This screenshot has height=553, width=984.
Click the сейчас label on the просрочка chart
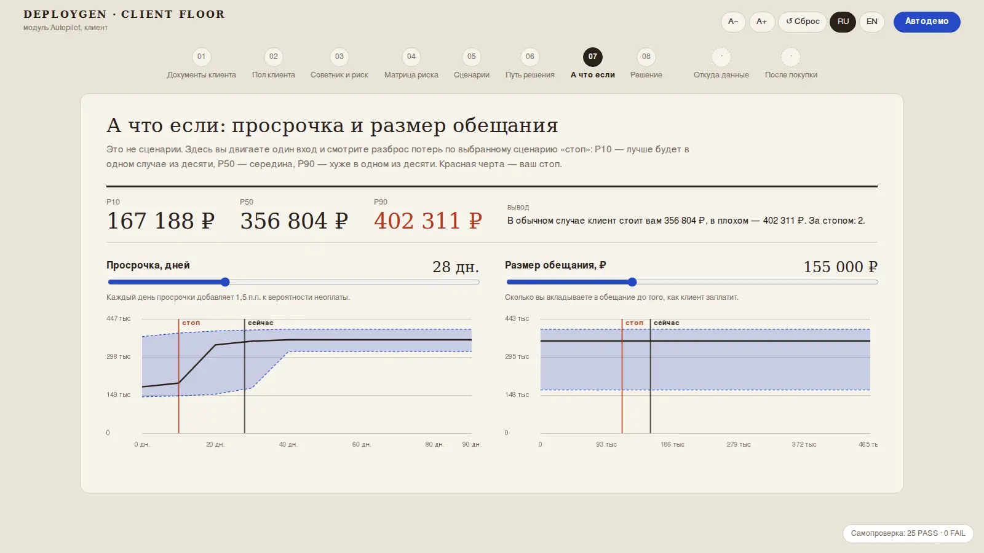point(260,323)
